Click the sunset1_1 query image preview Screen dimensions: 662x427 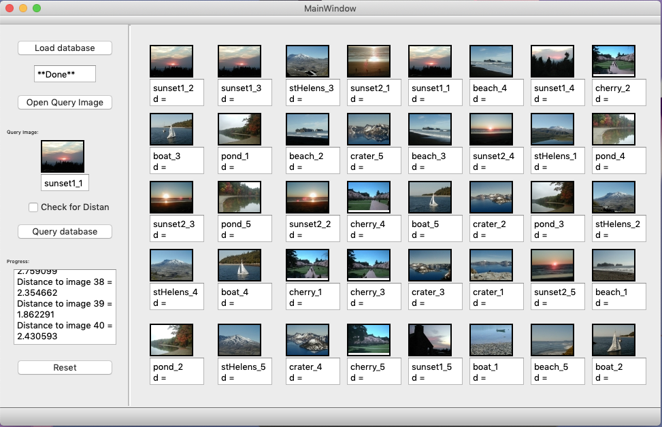pyautogui.click(x=63, y=156)
